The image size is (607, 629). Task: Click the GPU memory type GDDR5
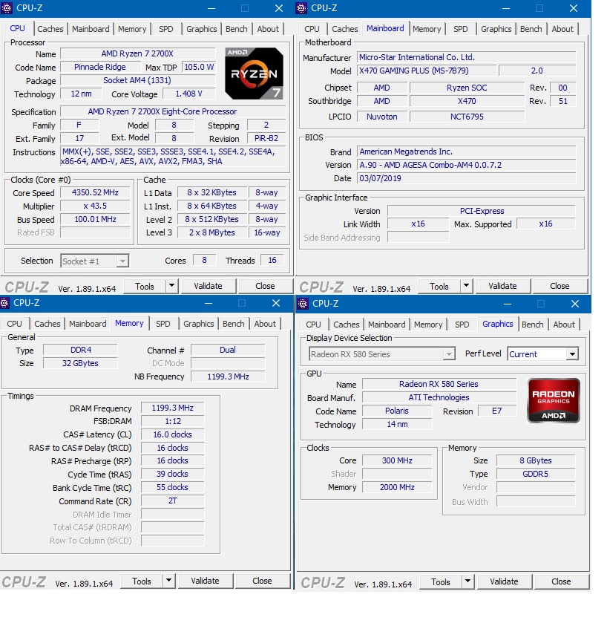coord(536,474)
